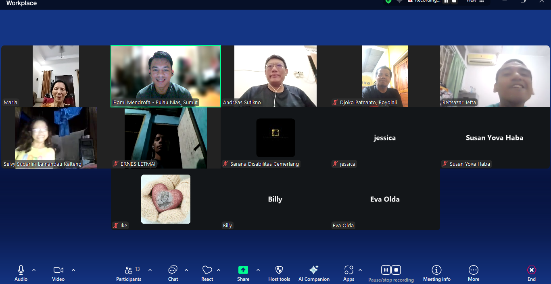This screenshot has height=284, width=551.
Task: Launch AI Companion
Action: [314, 270]
